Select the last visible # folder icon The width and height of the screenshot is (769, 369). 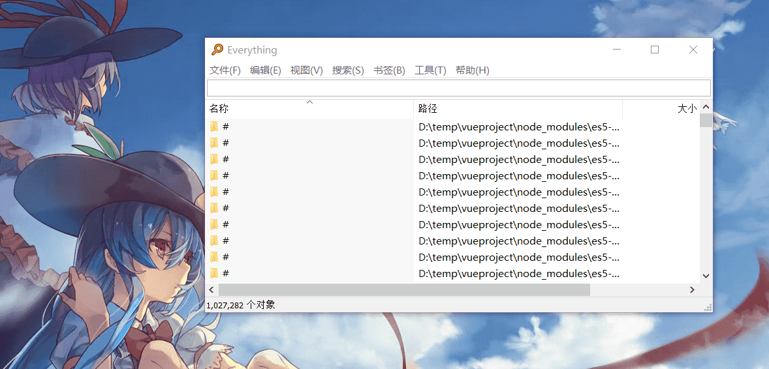214,273
